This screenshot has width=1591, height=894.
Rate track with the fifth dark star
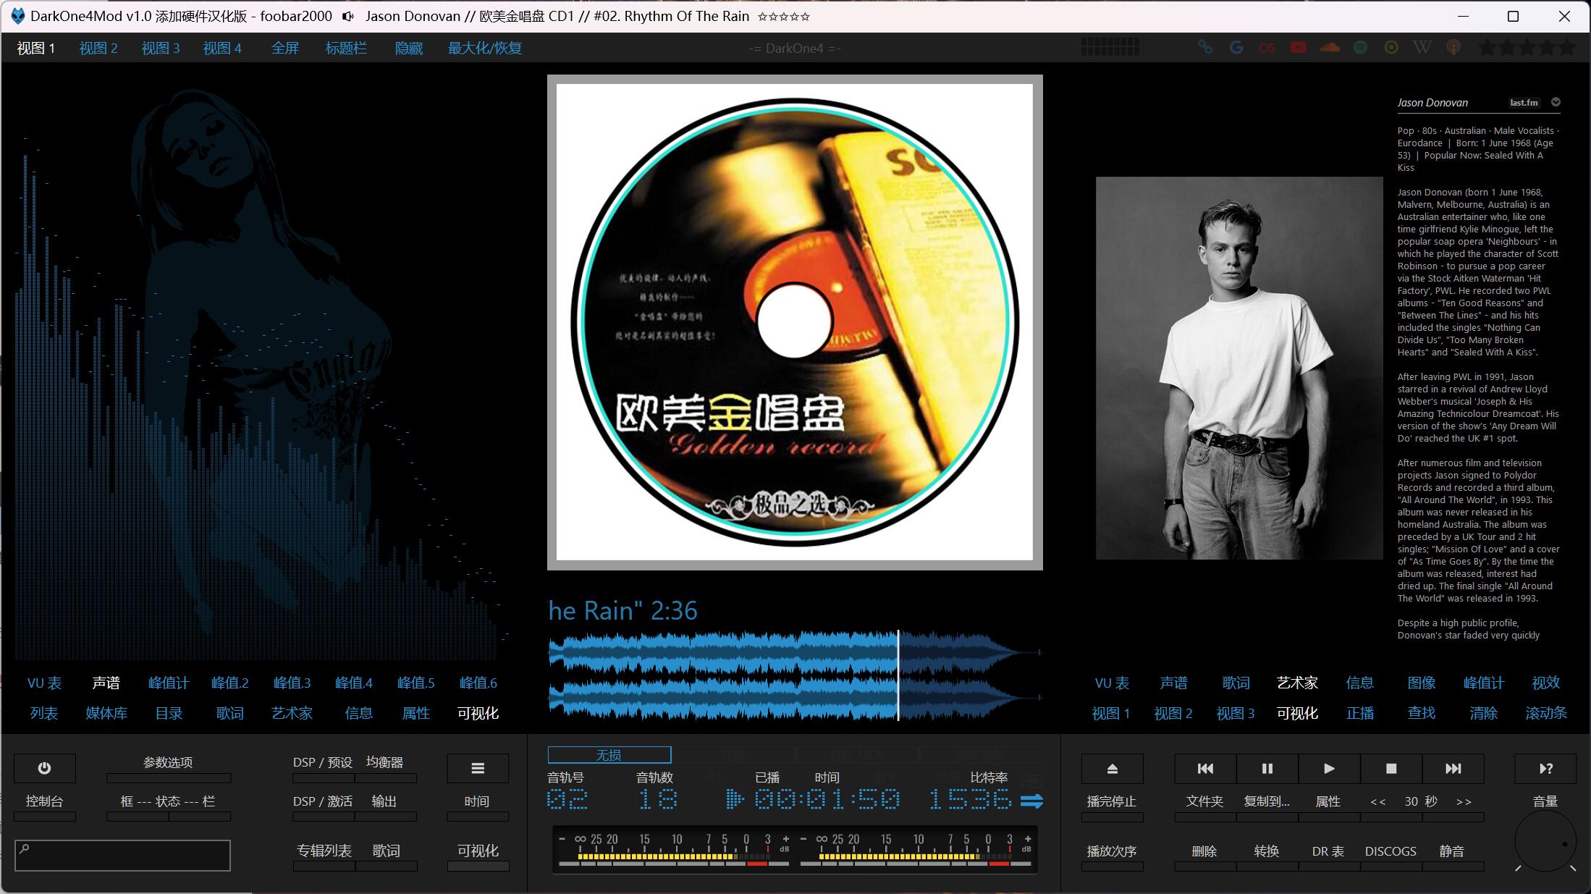point(1567,48)
